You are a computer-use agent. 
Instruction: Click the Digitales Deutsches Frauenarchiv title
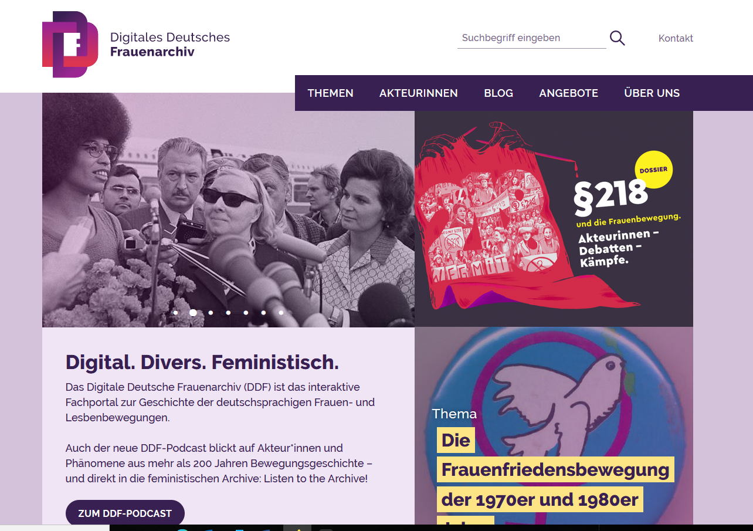(x=170, y=45)
